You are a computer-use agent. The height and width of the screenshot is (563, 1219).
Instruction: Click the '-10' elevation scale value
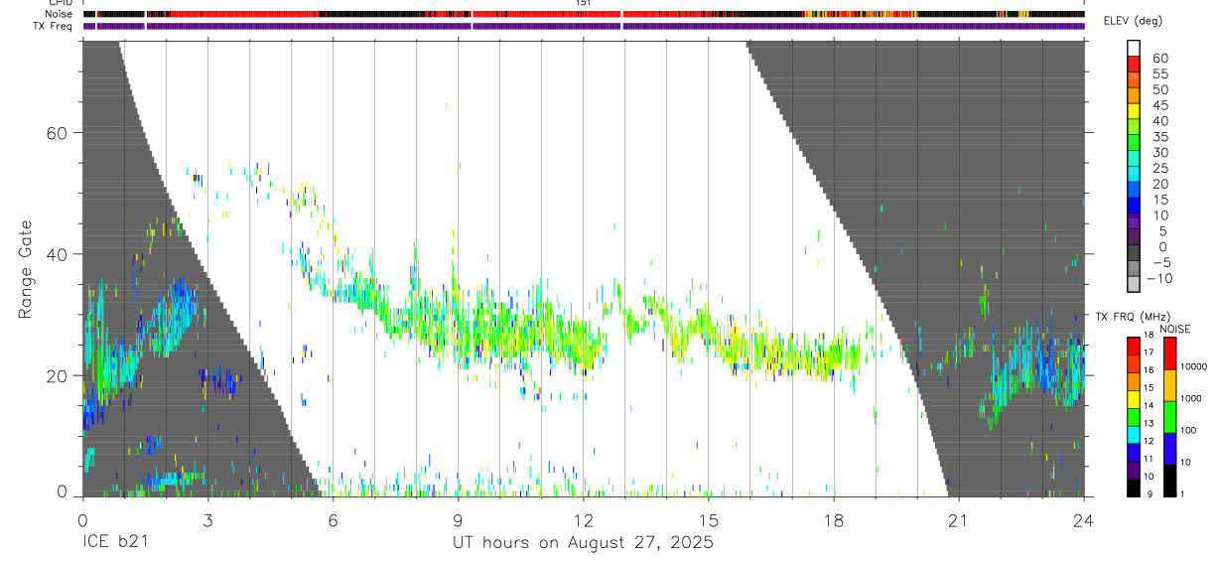point(1159,278)
